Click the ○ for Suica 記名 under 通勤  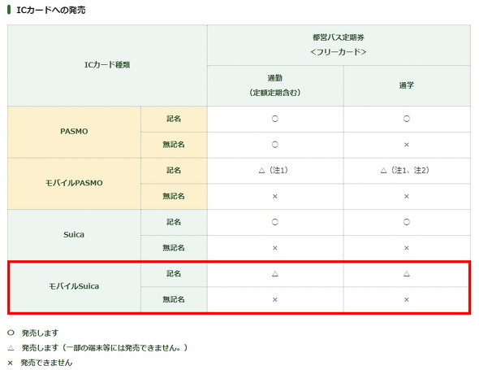pyautogui.click(x=275, y=222)
